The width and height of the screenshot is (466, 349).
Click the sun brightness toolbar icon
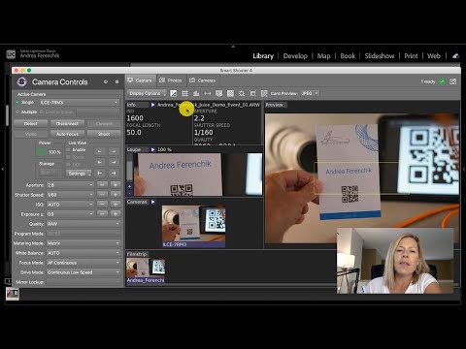(x=242, y=93)
